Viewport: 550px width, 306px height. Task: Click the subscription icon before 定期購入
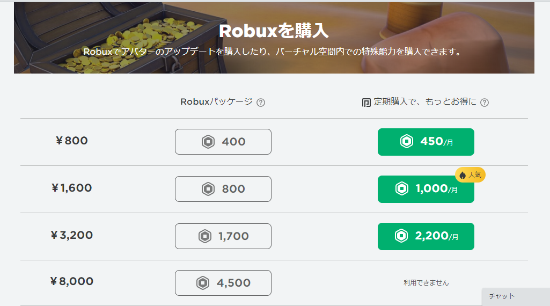[366, 103]
